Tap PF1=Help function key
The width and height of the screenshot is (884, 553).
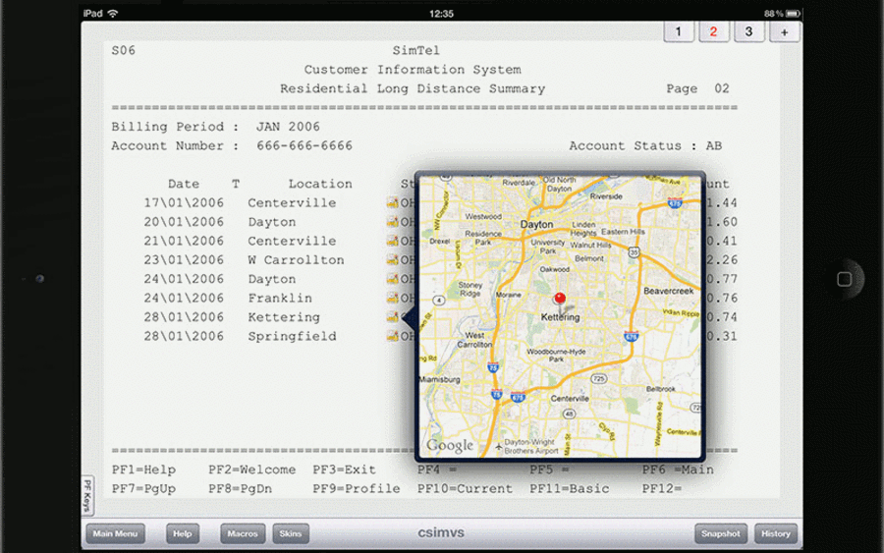143,470
